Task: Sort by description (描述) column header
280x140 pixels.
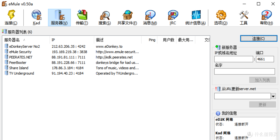Action: click(118, 40)
